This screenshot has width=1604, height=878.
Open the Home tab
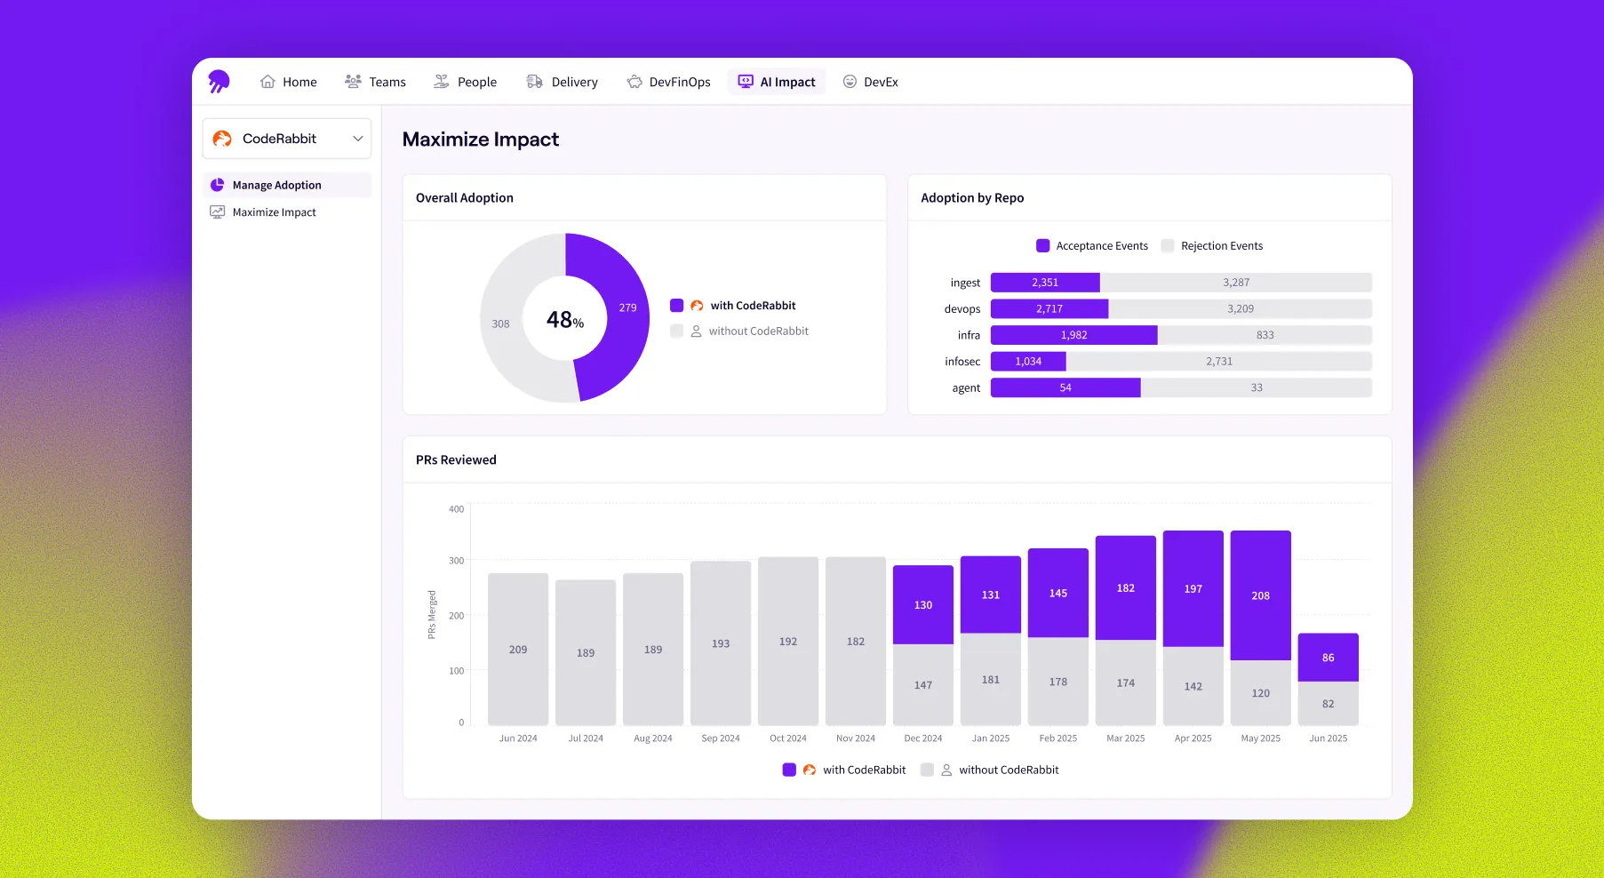tap(289, 82)
